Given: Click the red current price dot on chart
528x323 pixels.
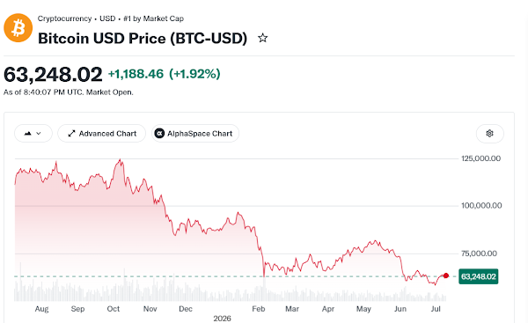Looking at the screenshot, I should [x=446, y=275].
